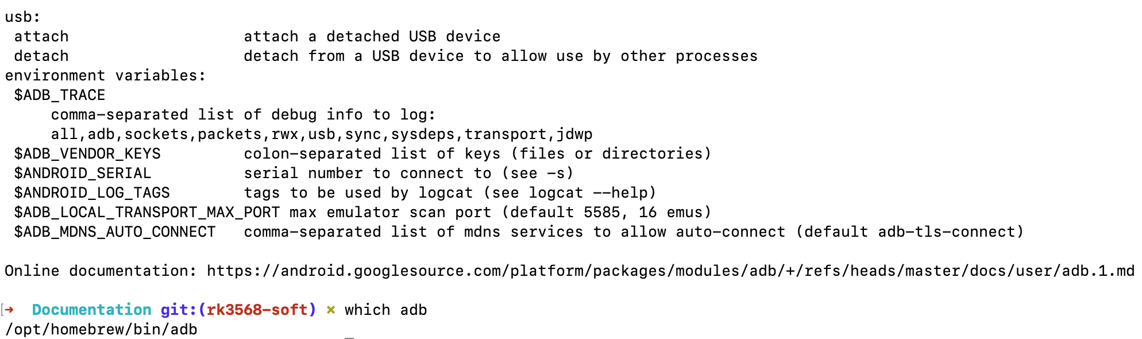The height and width of the screenshot is (339, 1142).
Task: Click the rk3568-soft branch name
Action: click(x=257, y=310)
